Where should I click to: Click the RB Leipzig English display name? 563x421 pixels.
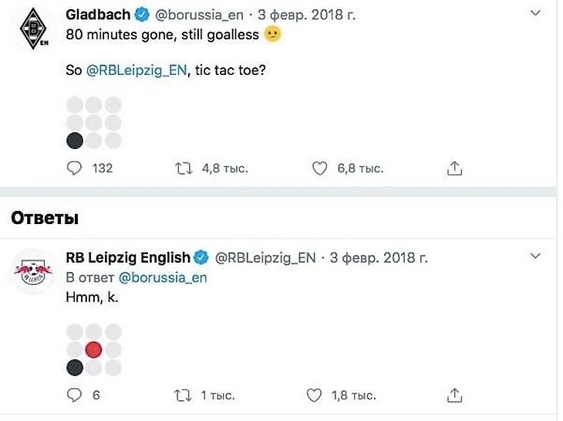127,257
